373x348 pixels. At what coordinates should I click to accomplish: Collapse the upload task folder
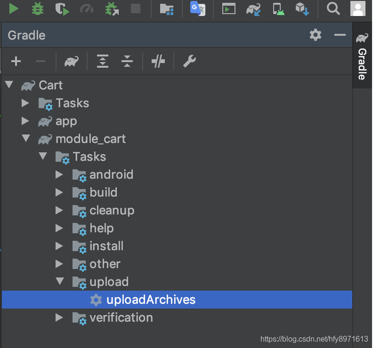tap(60, 281)
